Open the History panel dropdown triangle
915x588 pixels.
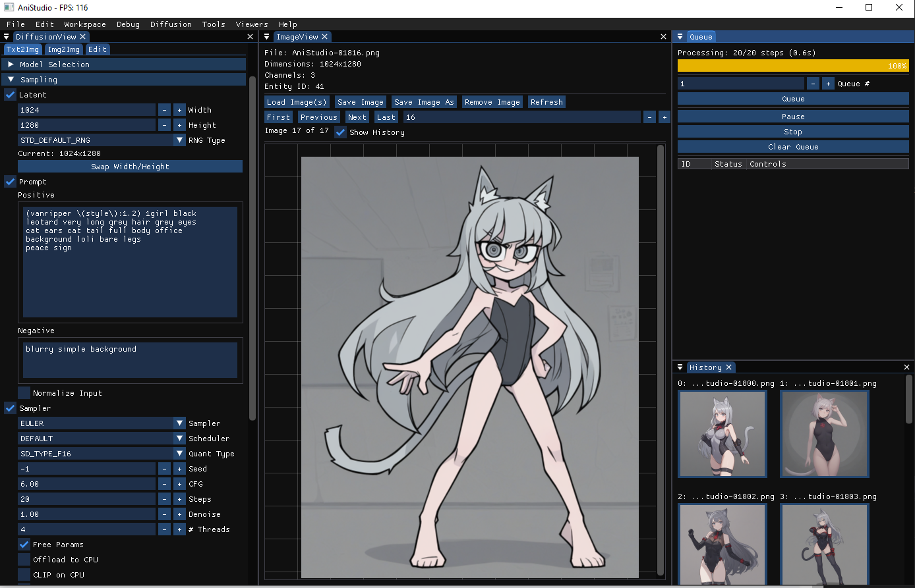coord(680,367)
